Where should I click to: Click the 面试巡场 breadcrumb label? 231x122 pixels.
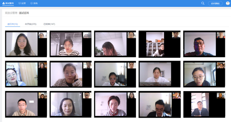point(24,13)
